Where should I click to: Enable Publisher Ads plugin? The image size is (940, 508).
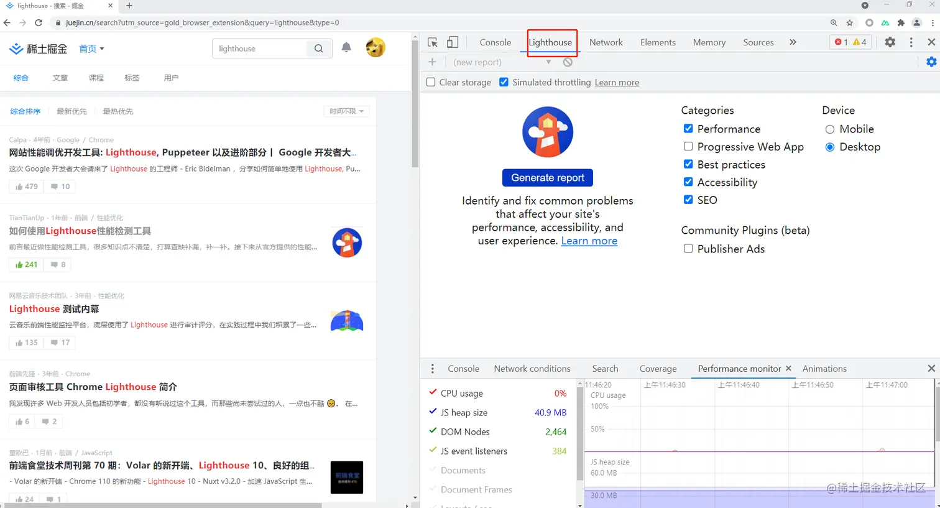(x=688, y=249)
